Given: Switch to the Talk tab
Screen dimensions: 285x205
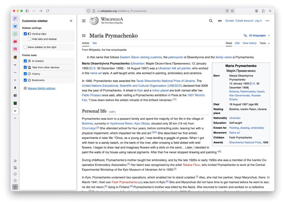Looking at the screenshot, I should 94,43.
